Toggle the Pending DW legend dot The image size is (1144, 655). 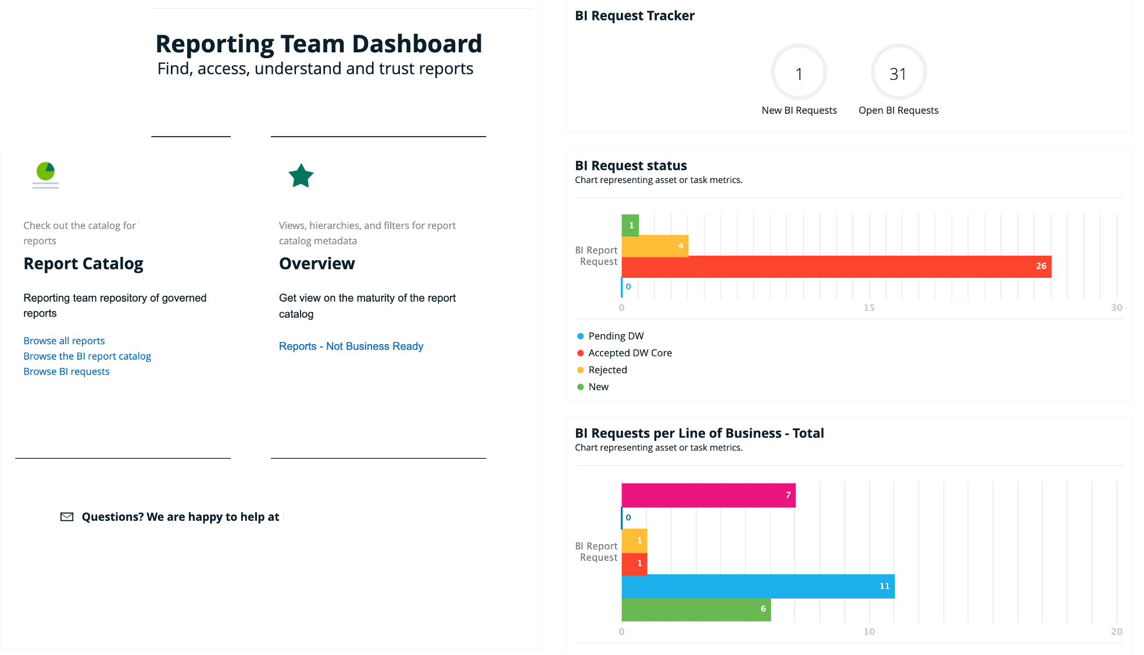pyautogui.click(x=580, y=336)
